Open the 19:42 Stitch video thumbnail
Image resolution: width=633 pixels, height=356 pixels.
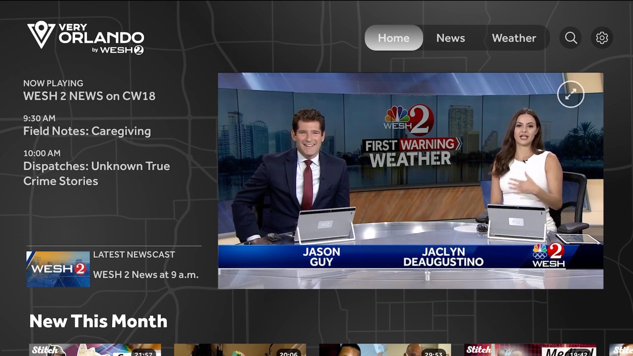pyautogui.click(x=530, y=350)
